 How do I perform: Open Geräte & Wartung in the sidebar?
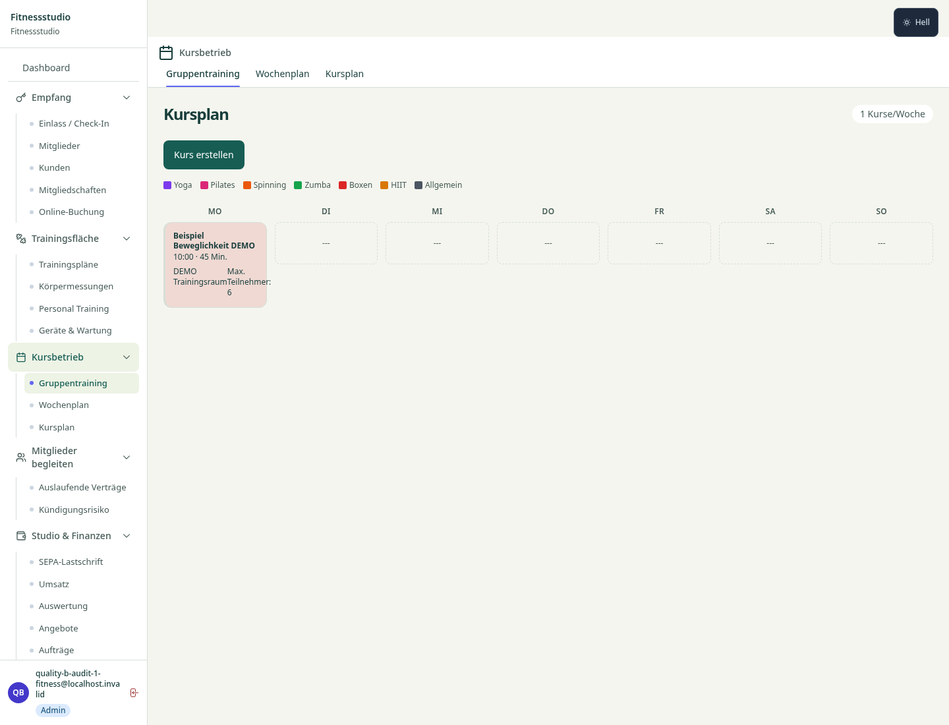82,330
